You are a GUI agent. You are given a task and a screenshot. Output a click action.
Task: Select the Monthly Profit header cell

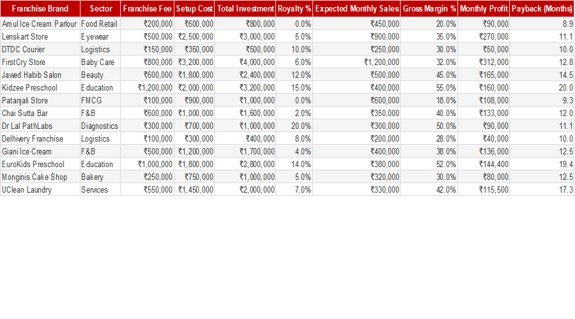point(484,8)
